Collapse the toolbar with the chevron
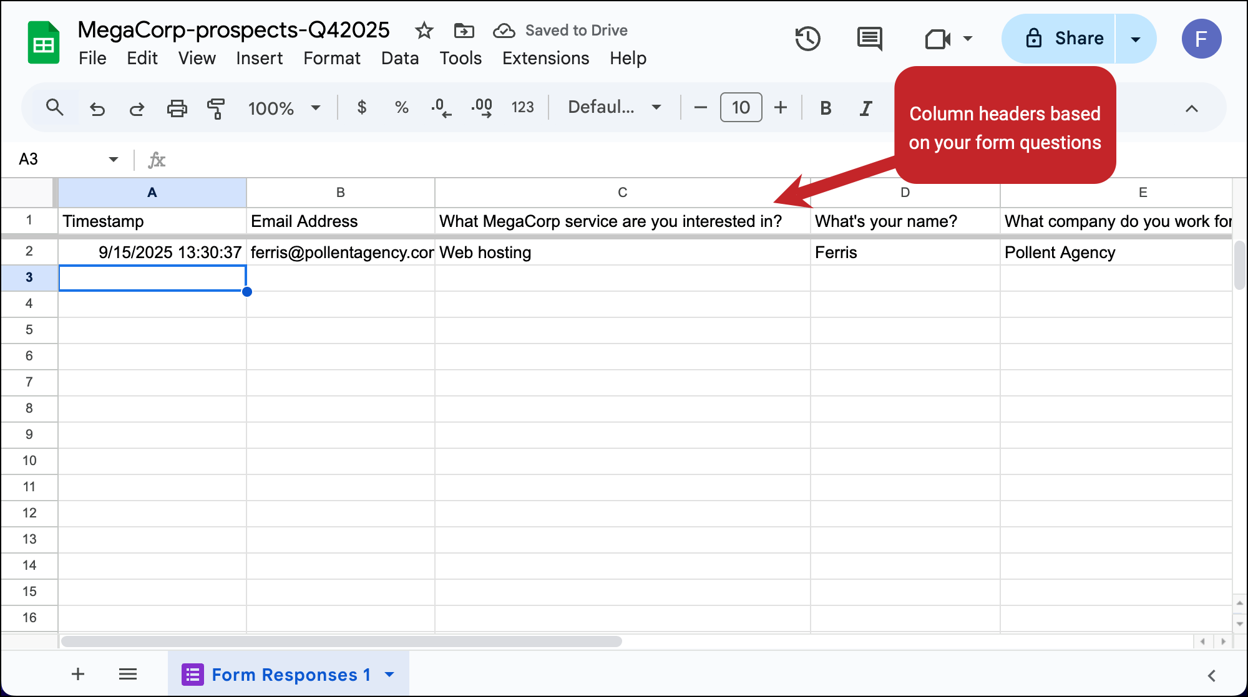 (1192, 107)
